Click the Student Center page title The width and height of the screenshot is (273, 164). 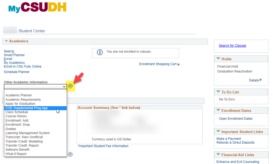point(32,31)
